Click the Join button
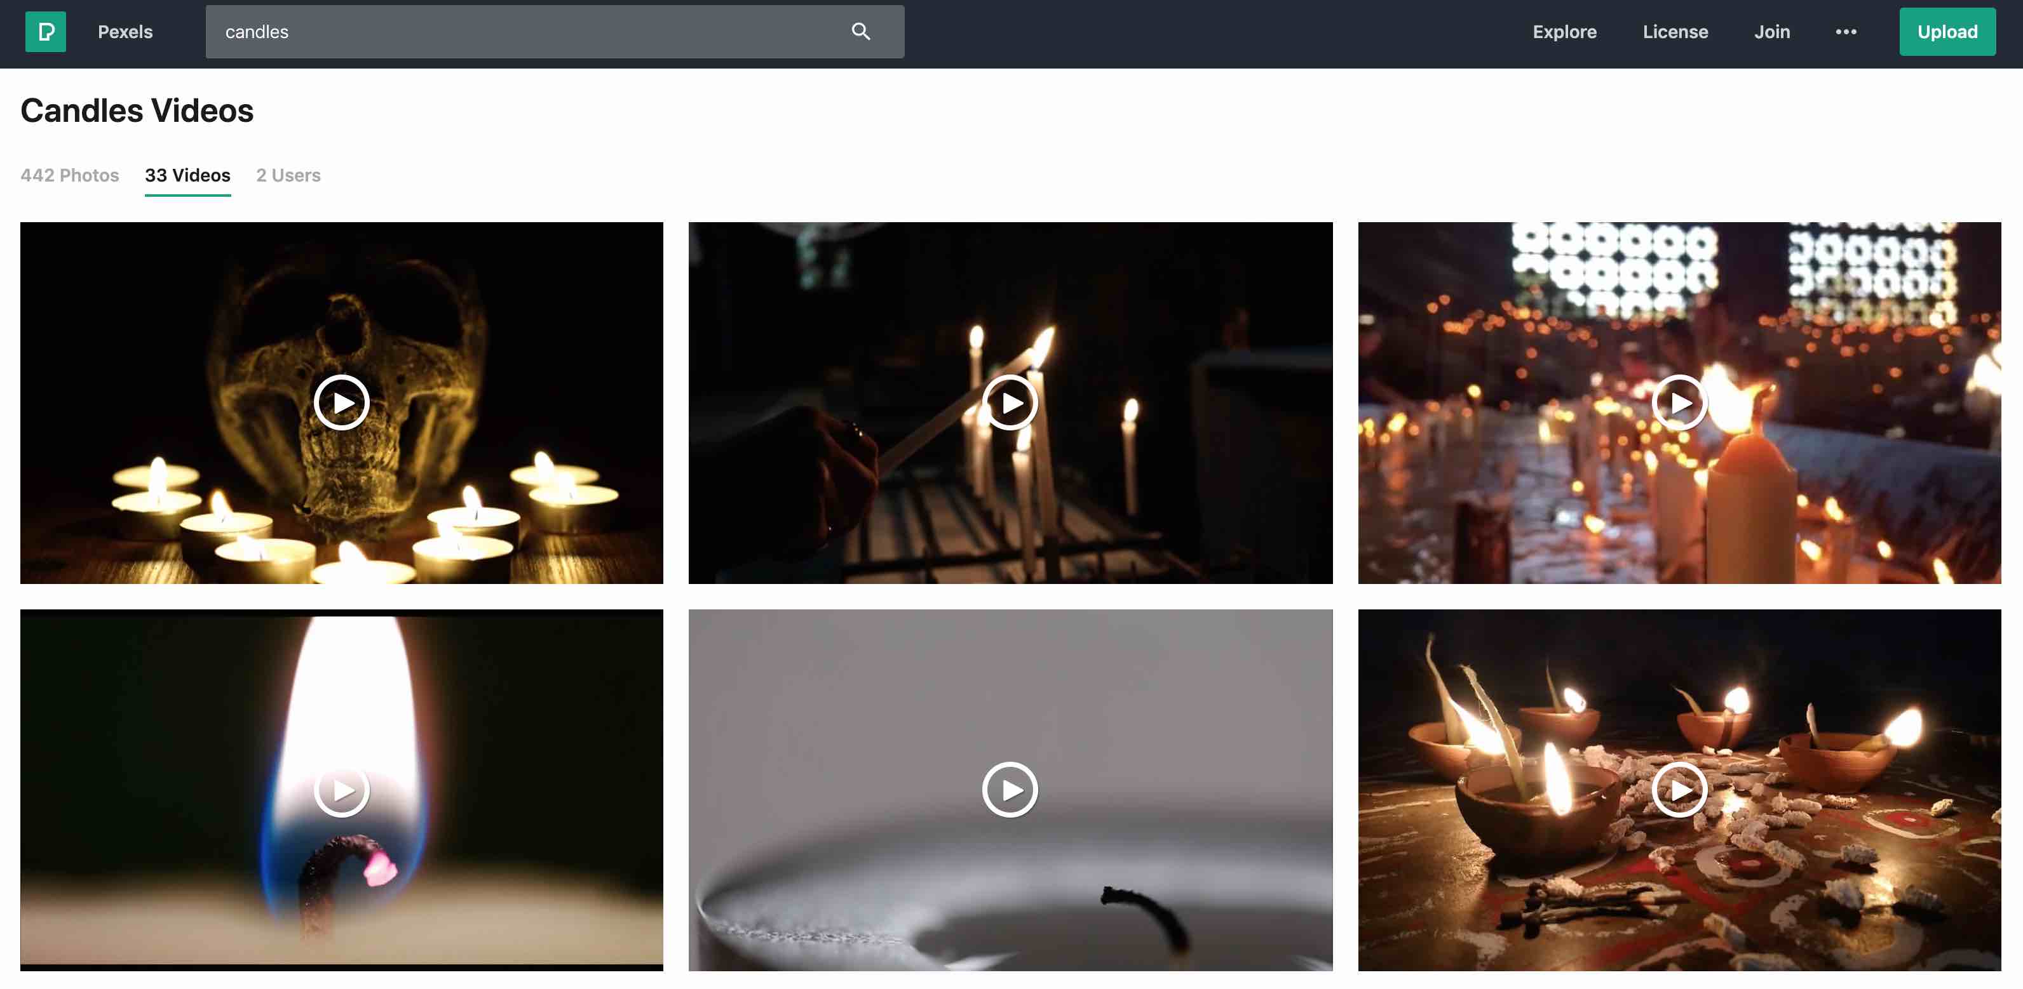2023x989 pixels. click(1771, 31)
